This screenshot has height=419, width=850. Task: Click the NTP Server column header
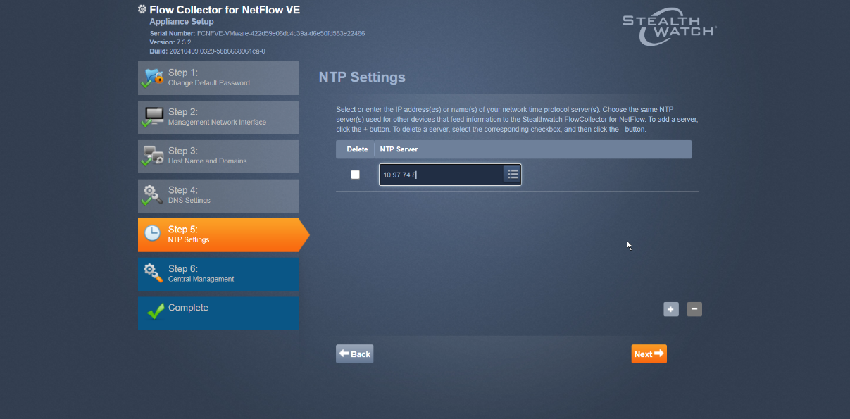click(x=399, y=149)
